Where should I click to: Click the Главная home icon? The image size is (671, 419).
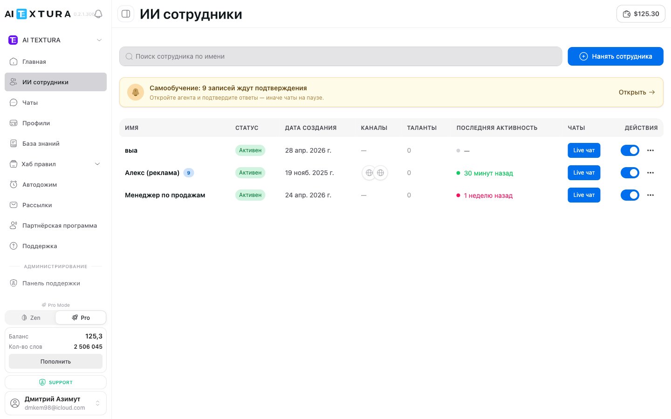click(x=14, y=61)
